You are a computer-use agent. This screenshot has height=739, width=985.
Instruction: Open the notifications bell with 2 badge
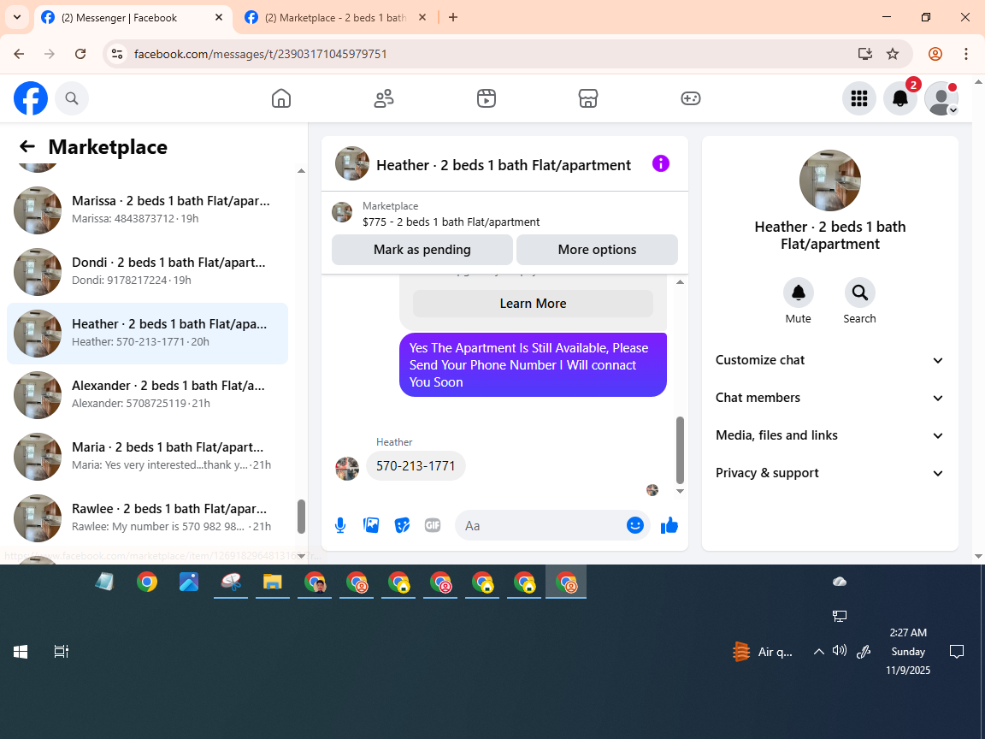click(900, 98)
